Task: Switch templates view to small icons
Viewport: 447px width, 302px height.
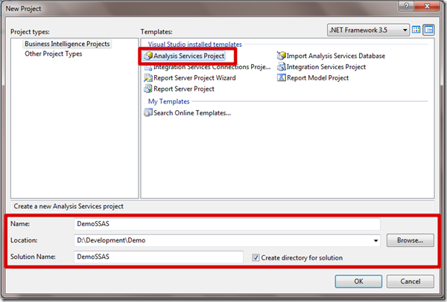Action: pos(429,30)
